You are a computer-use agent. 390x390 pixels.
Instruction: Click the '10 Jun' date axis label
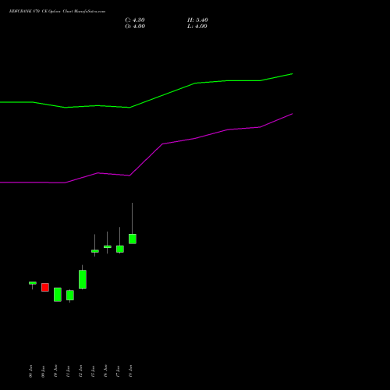[55, 371]
